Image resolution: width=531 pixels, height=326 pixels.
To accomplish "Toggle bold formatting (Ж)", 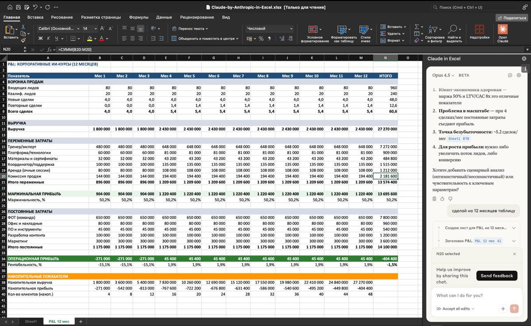I will point(41,38).
